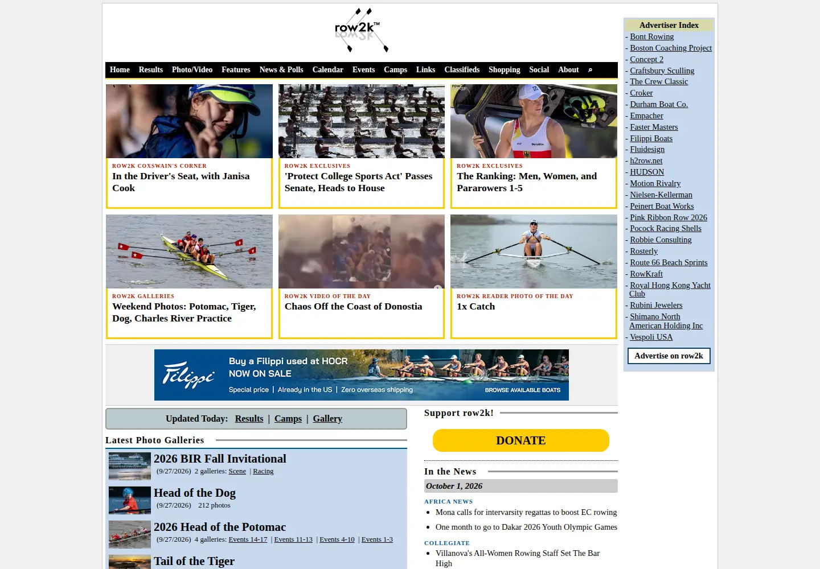Image resolution: width=820 pixels, height=569 pixels.
Task: Open the Camps menu item
Action: tap(395, 69)
